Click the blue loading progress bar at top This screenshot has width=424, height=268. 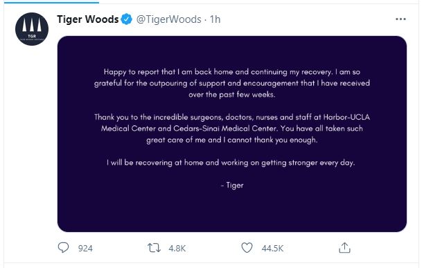[51, 2]
